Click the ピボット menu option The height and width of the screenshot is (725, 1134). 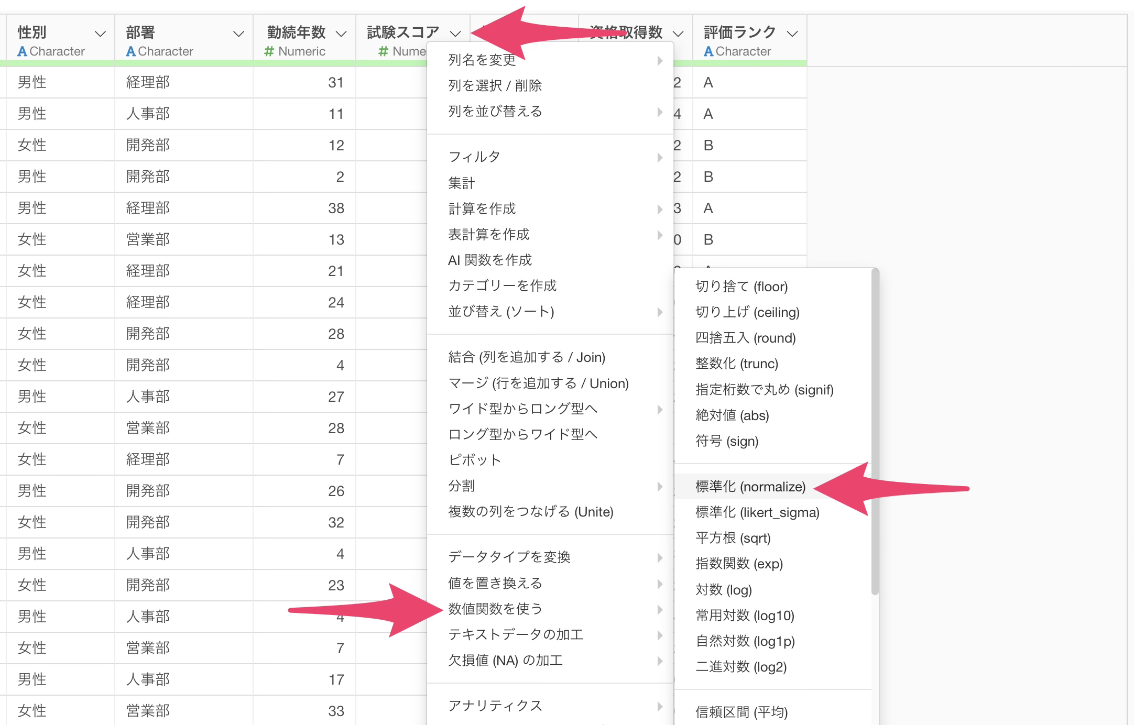(x=475, y=460)
